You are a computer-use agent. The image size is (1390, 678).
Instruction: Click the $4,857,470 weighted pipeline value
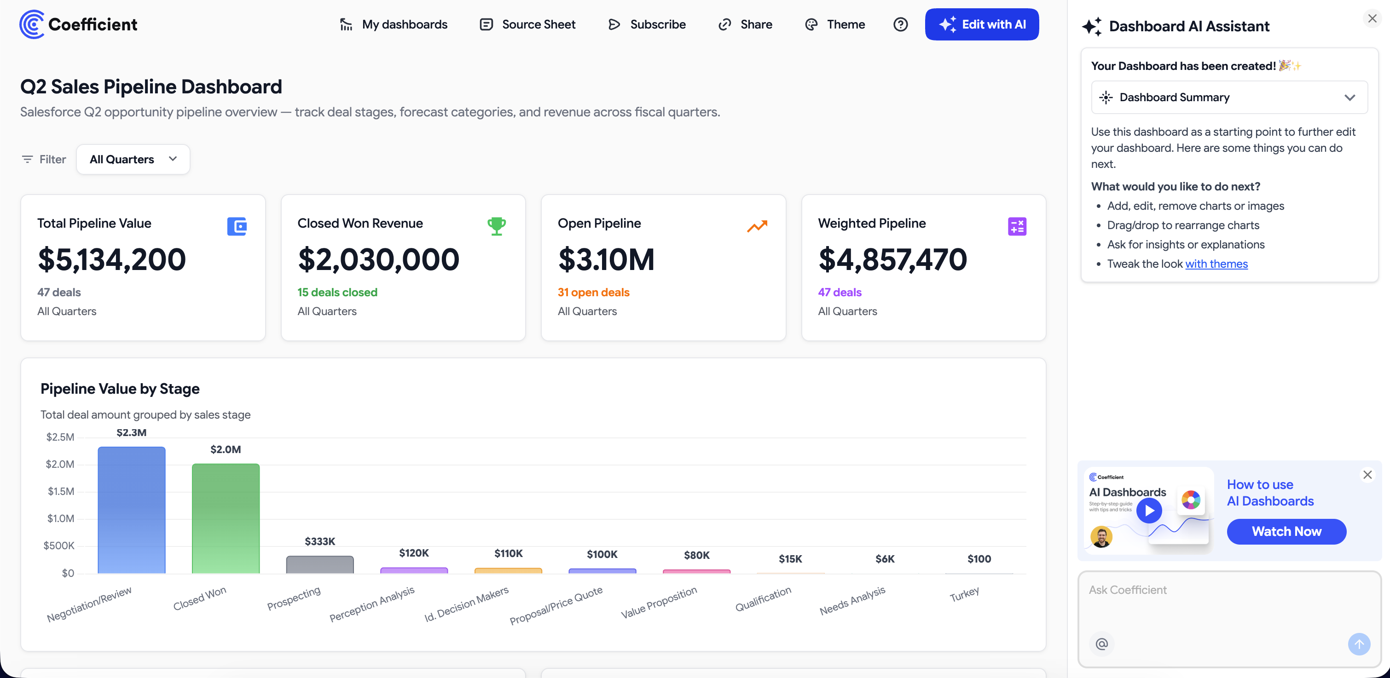coord(892,259)
